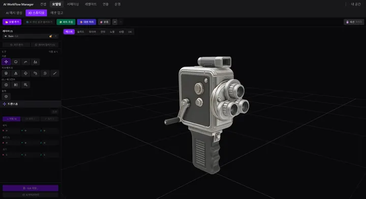The width and height of the screenshot is (366, 199).
Task: Pick the half-filled contrast icon in the ID / 세그먼트 row
Action: 16,85
